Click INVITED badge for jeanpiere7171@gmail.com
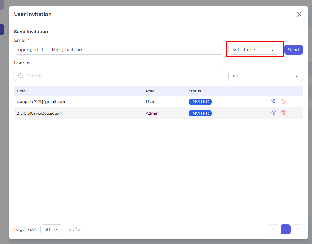The width and height of the screenshot is (312, 244). [x=200, y=102]
